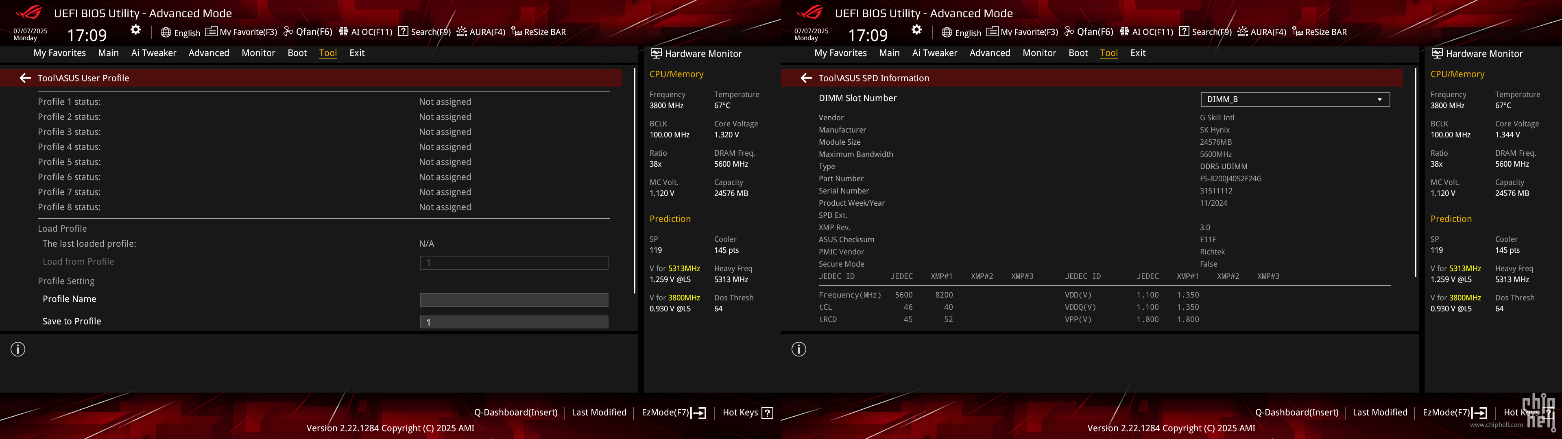Click The last loaded profile row

pos(323,244)
